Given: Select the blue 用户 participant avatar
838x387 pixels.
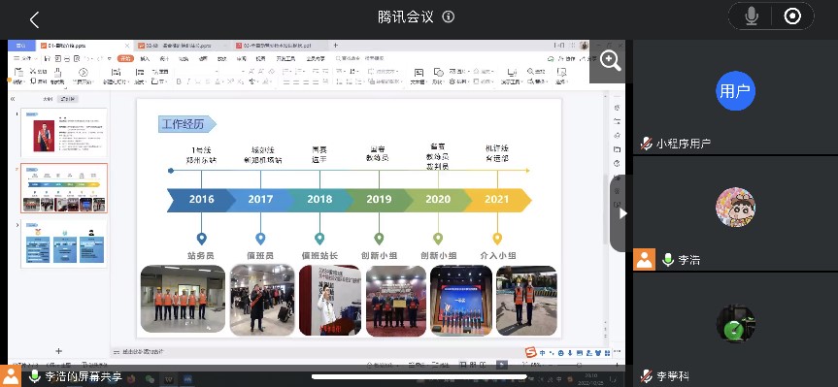Looking at the screenshot, I should coord(735,91).
